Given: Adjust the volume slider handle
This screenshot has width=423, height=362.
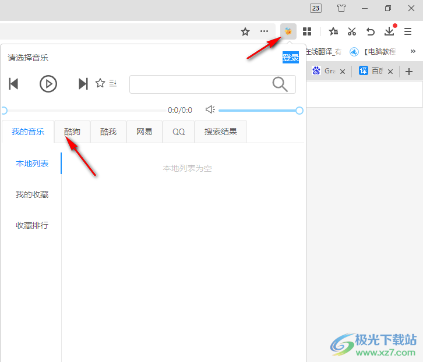Looking at the screenshot, I should pos(299,111).
